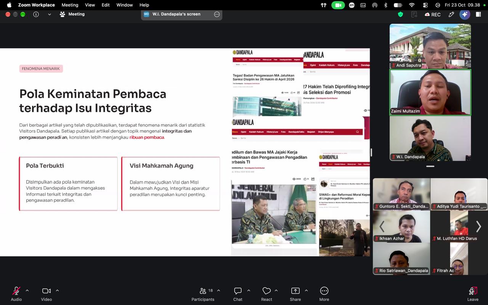Open the Window menu

click(125, 5)
